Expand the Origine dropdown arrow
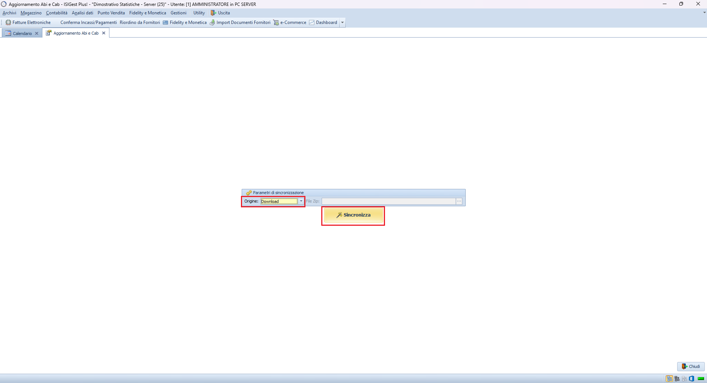 [301, 201]
